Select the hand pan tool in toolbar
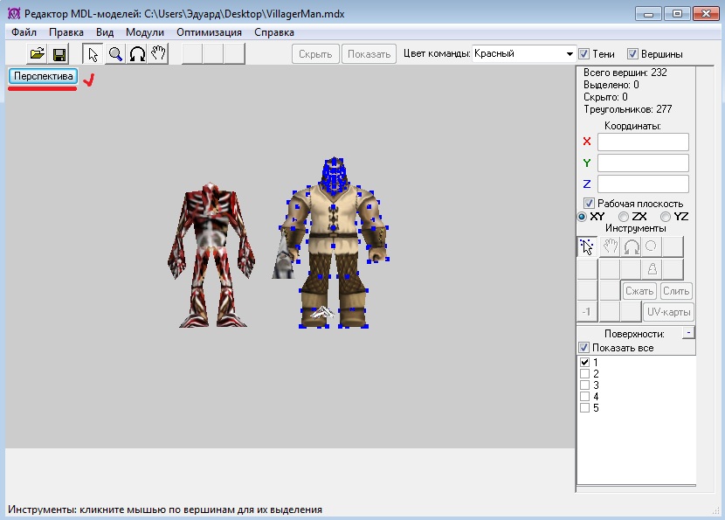725x520 pixels. [x=157, y=54]
